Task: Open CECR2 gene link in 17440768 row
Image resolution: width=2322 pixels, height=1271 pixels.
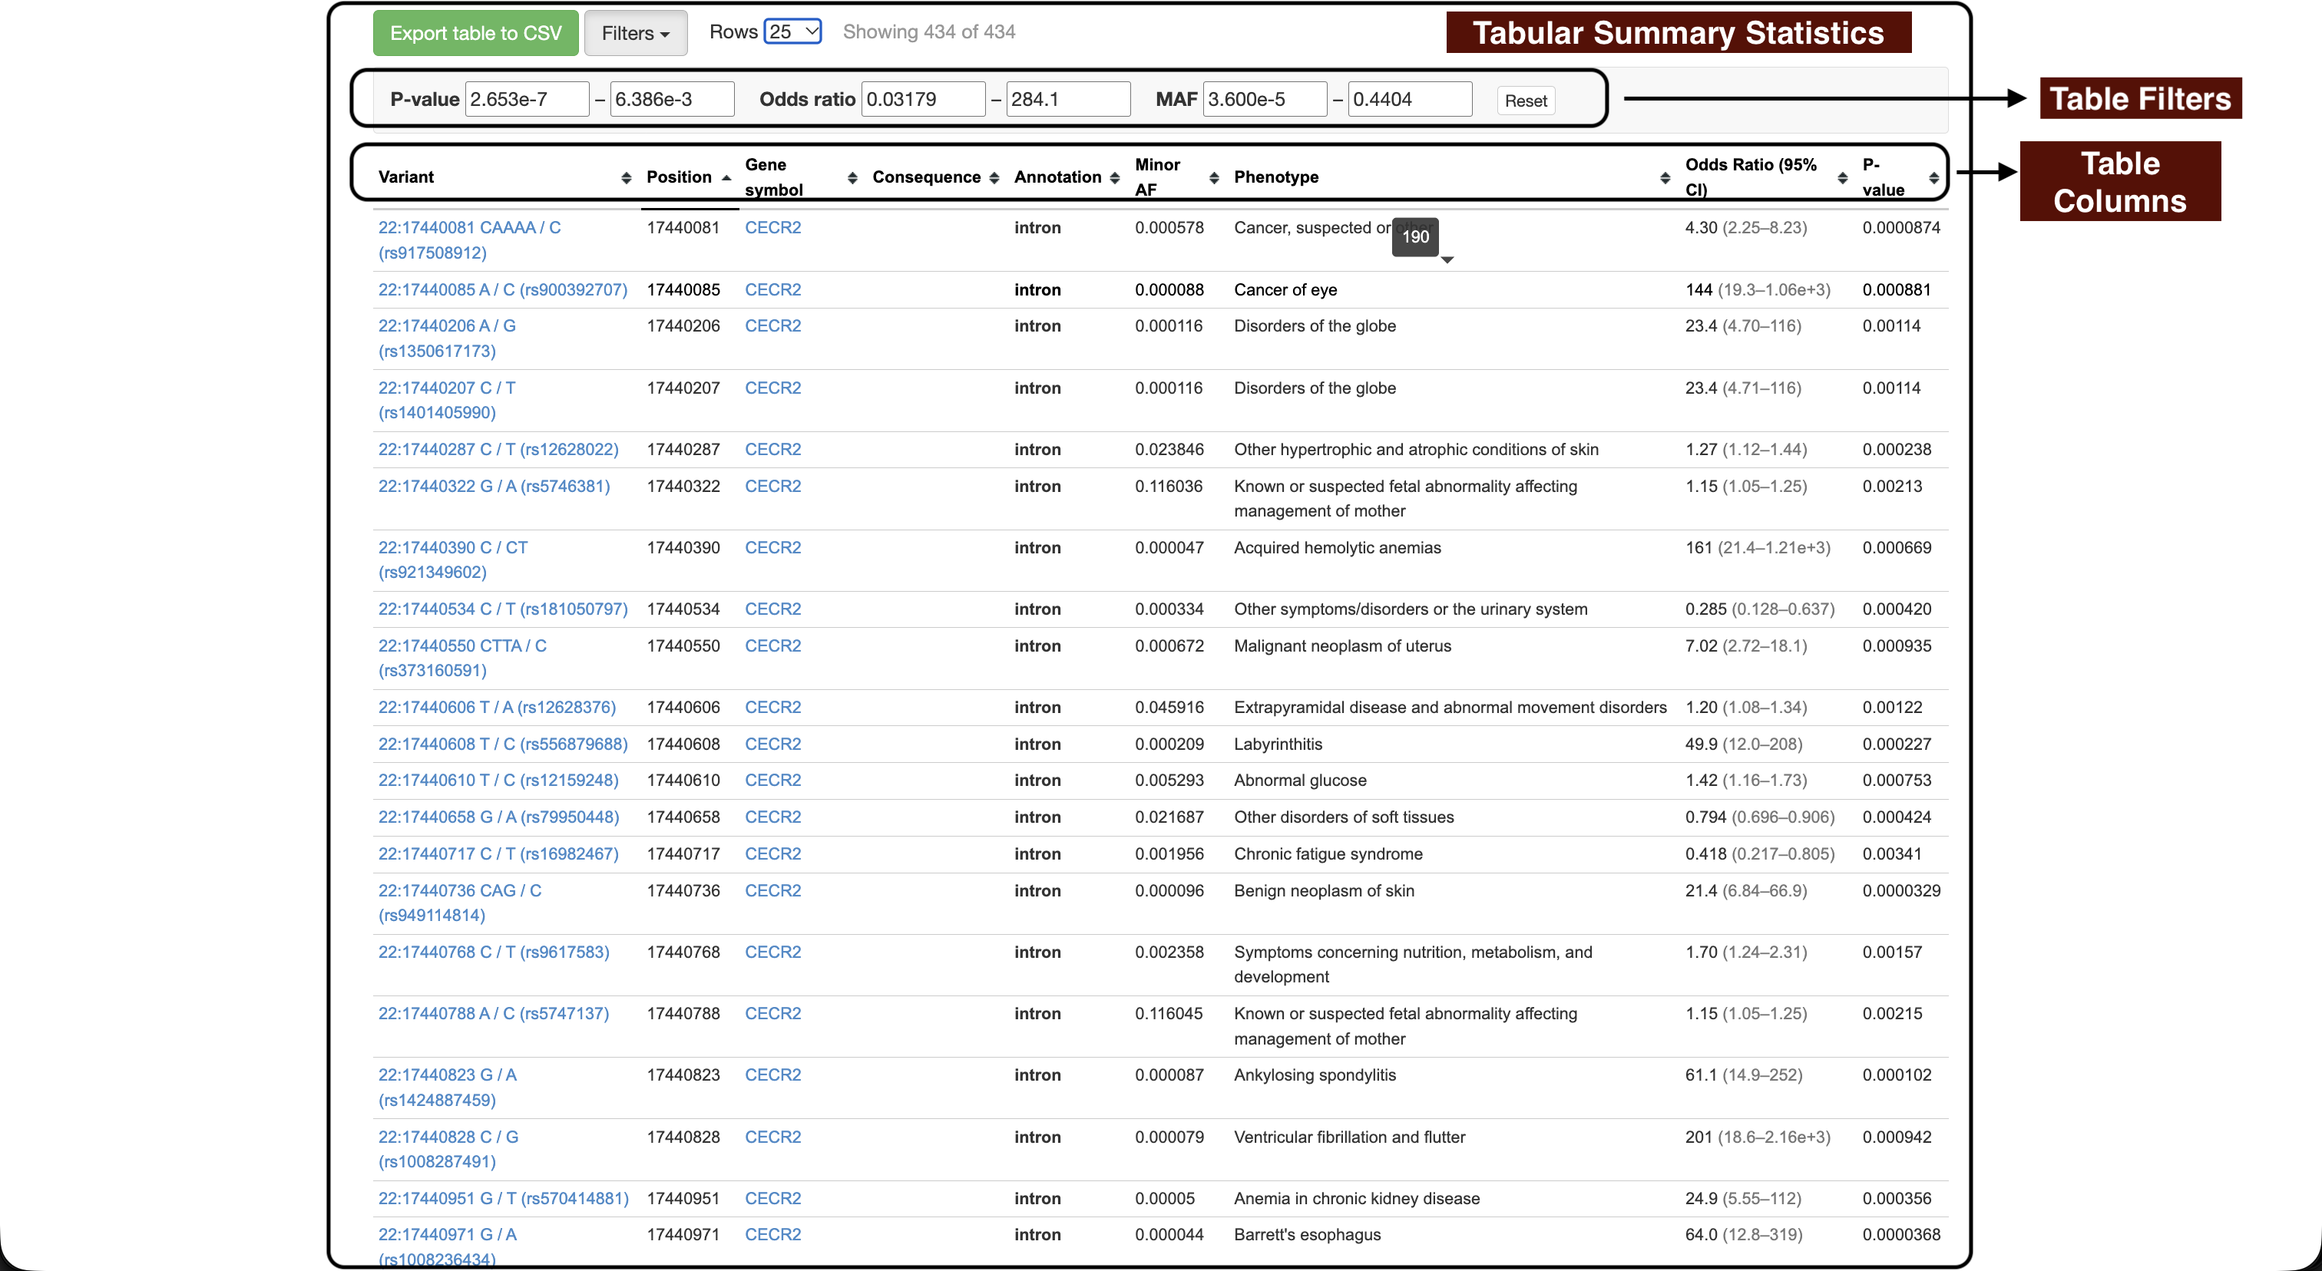Action: coord(772,952)
